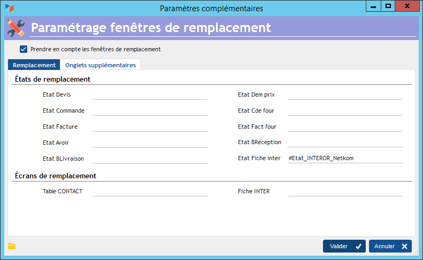
Task: Select the Etat Avoir input field
Action: coord(150,143)
